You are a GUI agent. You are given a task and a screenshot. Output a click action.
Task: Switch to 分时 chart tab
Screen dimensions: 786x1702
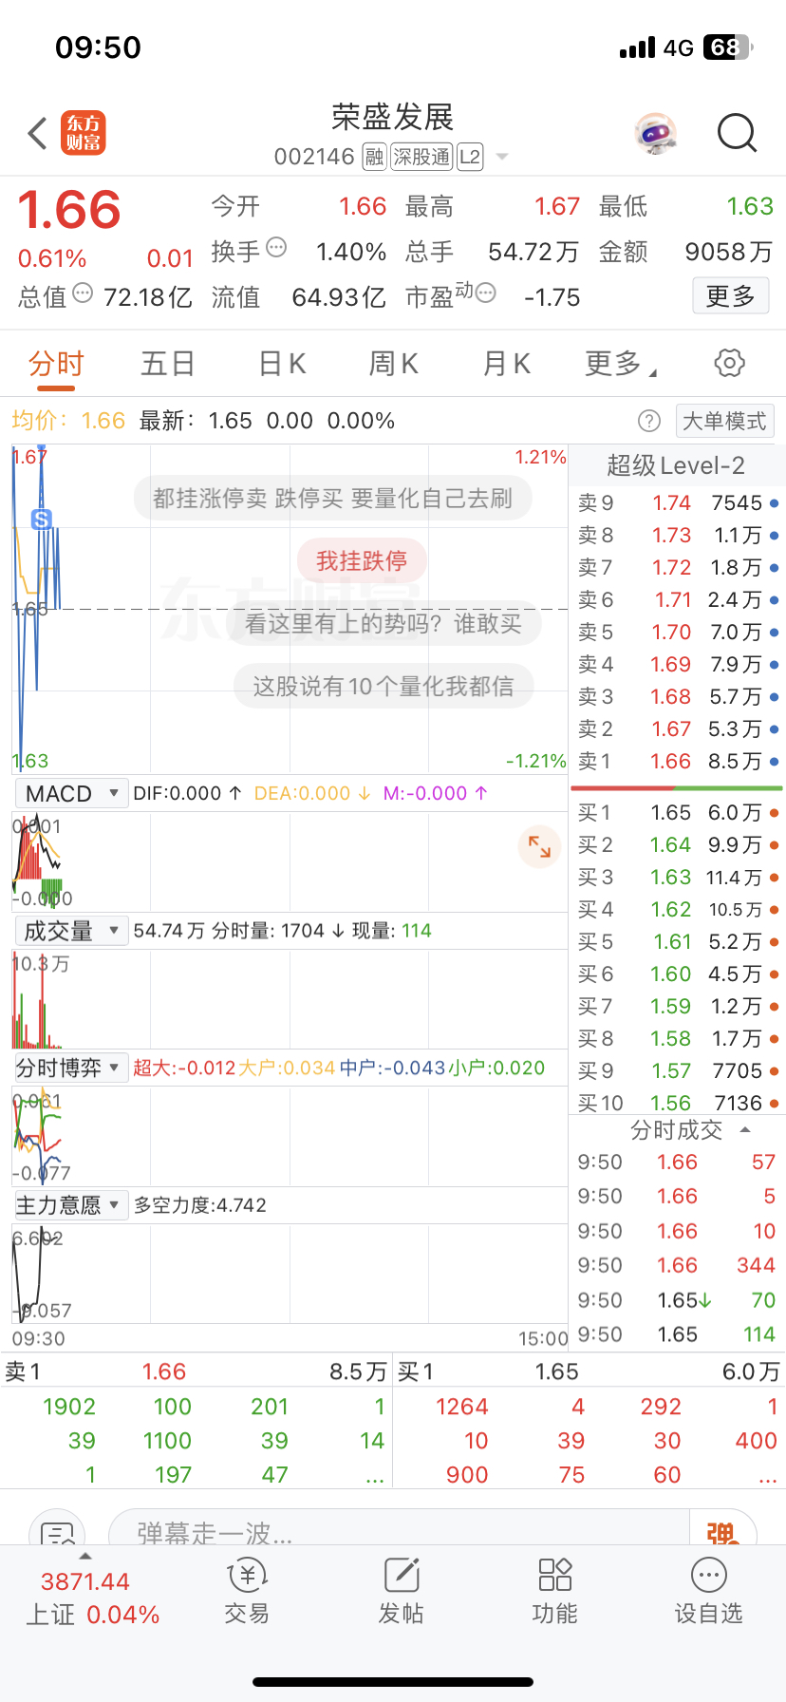click(x=56, y=364)
